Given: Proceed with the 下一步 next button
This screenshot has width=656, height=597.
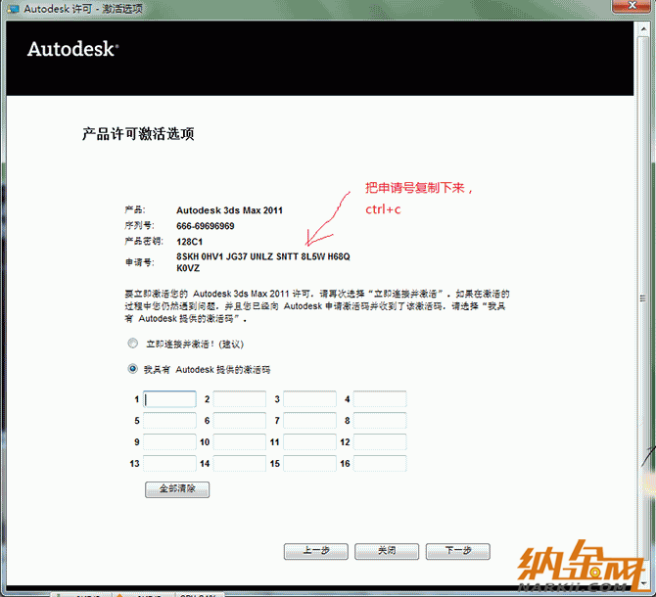Looking at the screenshot, I should coord(457,551).
